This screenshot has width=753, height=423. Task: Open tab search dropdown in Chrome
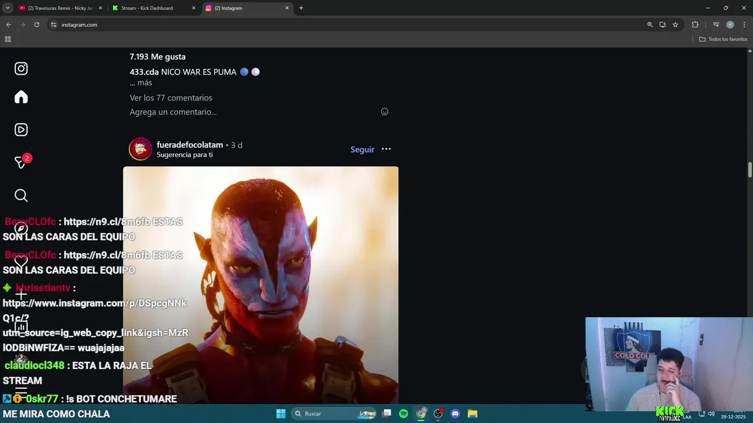click(8, 8)
